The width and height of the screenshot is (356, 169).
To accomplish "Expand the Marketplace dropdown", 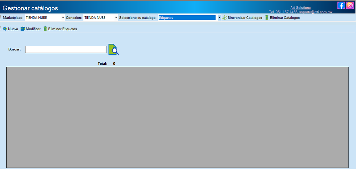I will click(63, 17).
